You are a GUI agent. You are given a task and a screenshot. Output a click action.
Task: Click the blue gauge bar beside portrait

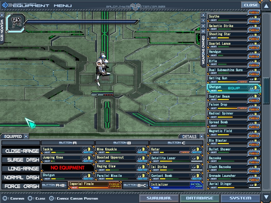point(82,22)
